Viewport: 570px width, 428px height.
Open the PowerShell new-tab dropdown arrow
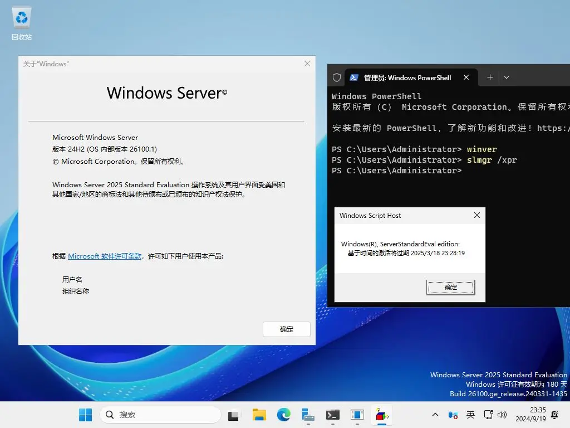pos(507,77)
